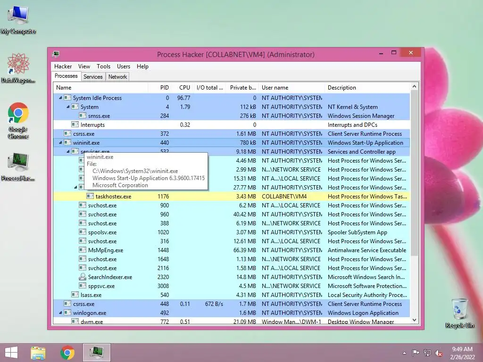Click the dwm.exe process icon
This screenshot has width=483, height=362.
click(75, 321)
